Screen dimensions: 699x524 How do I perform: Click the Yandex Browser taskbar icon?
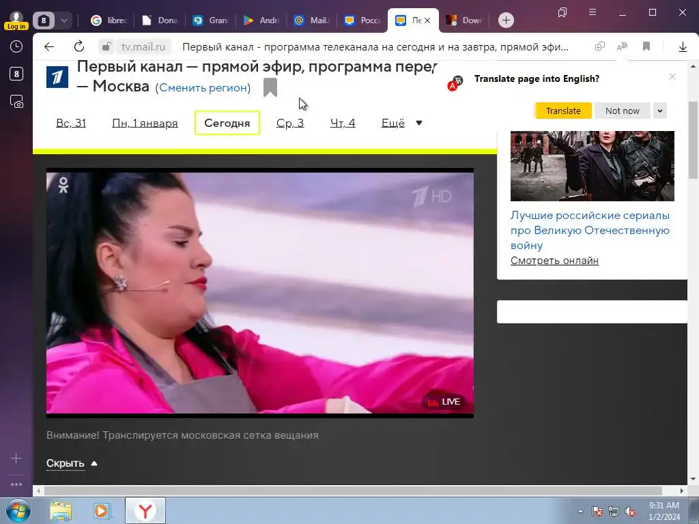click(x=145, y=511)
